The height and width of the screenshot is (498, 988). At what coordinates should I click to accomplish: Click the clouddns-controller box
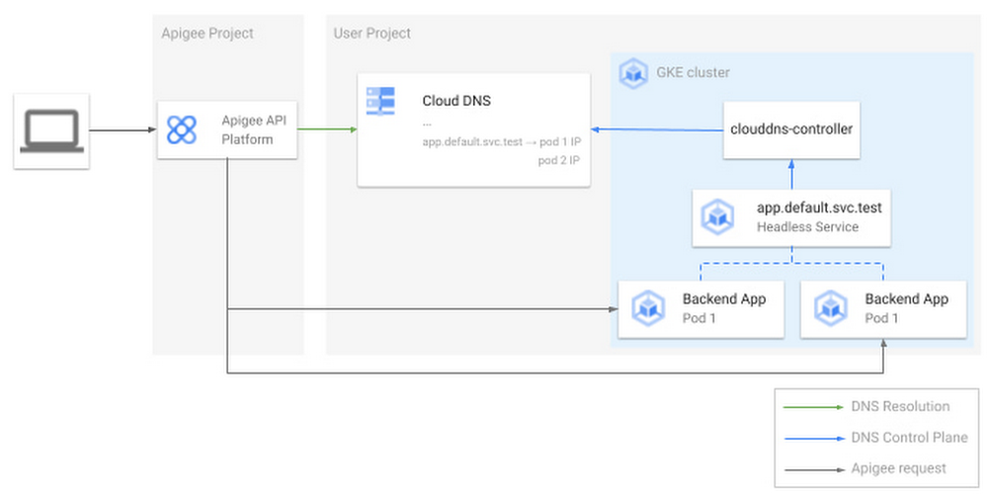(x=791, y=129)
